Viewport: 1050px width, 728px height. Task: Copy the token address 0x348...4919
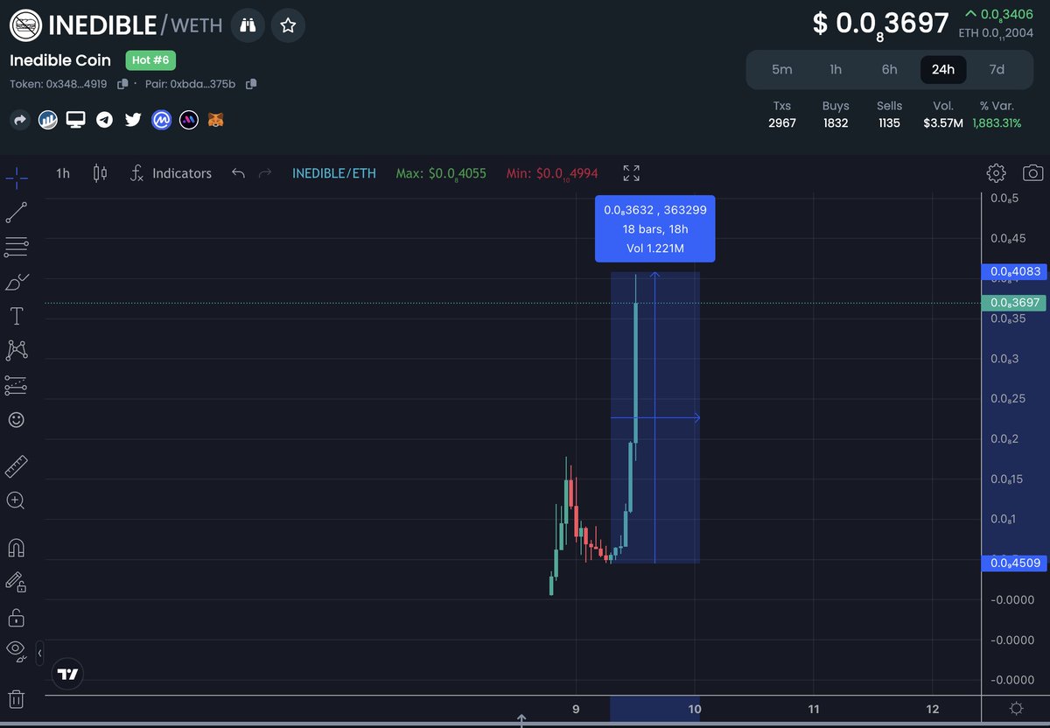point(122,84)
